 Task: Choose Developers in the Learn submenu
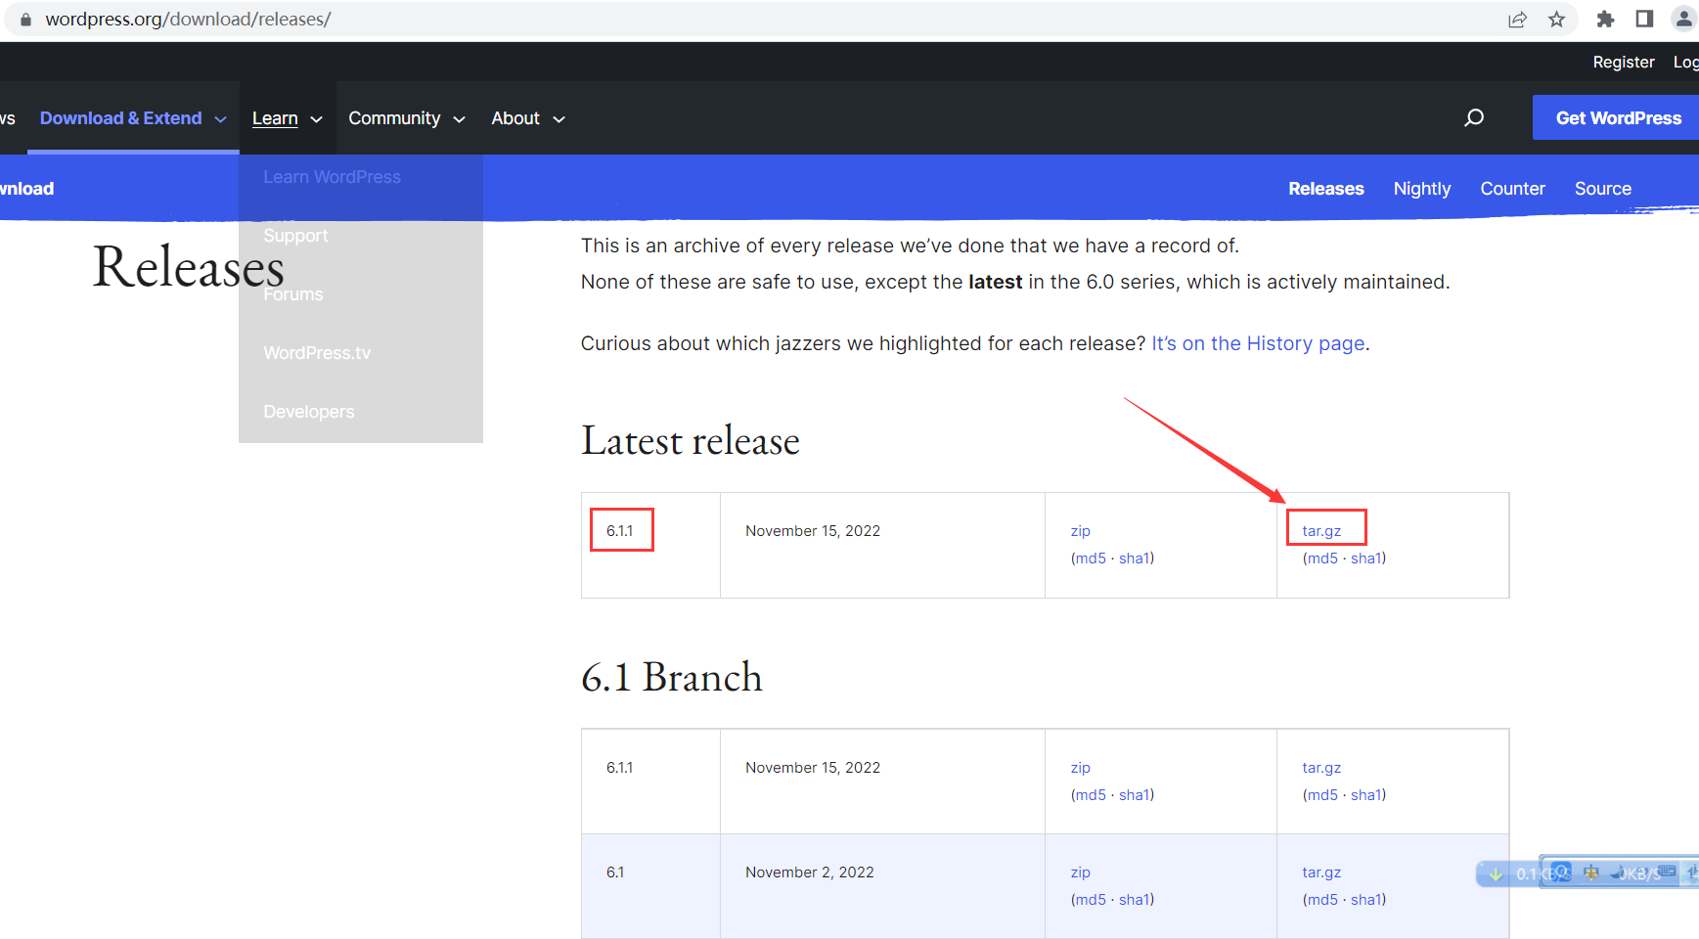point(309,412)
